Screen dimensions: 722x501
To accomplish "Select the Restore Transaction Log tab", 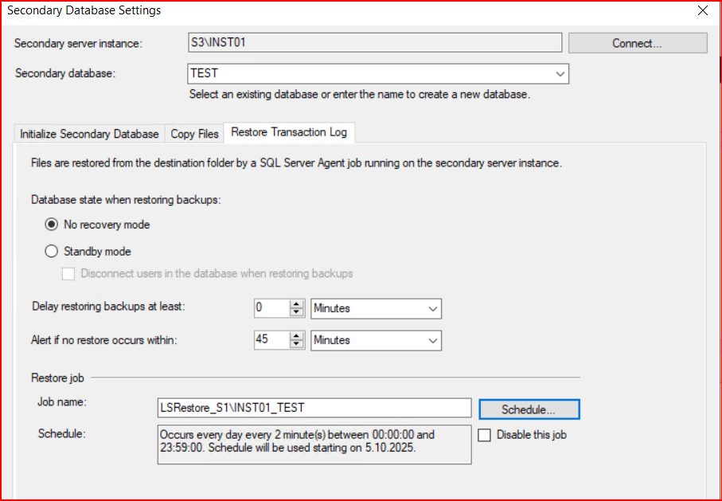I will click(288, 132).
